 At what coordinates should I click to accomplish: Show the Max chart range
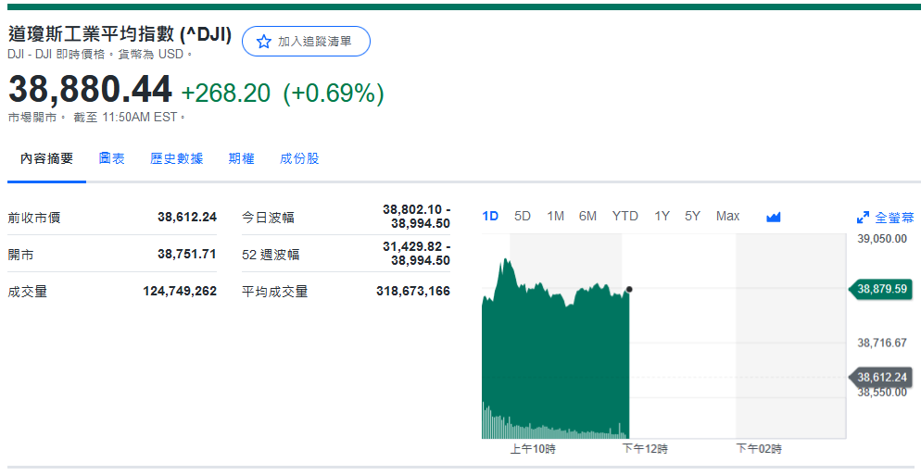pyautogui.click(x=727, y=216)
